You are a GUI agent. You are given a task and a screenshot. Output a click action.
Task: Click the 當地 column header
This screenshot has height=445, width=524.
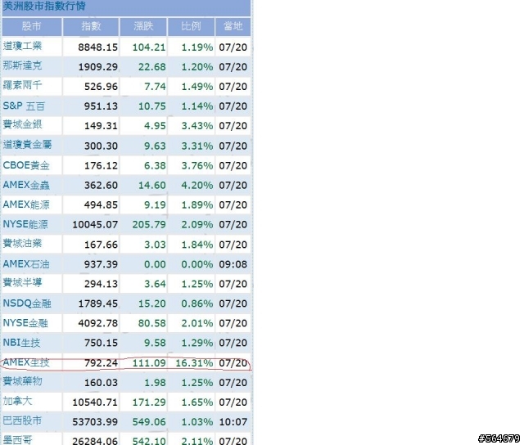pos(233,26)
